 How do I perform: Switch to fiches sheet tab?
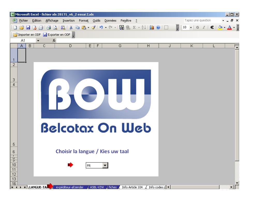[113, 187]
